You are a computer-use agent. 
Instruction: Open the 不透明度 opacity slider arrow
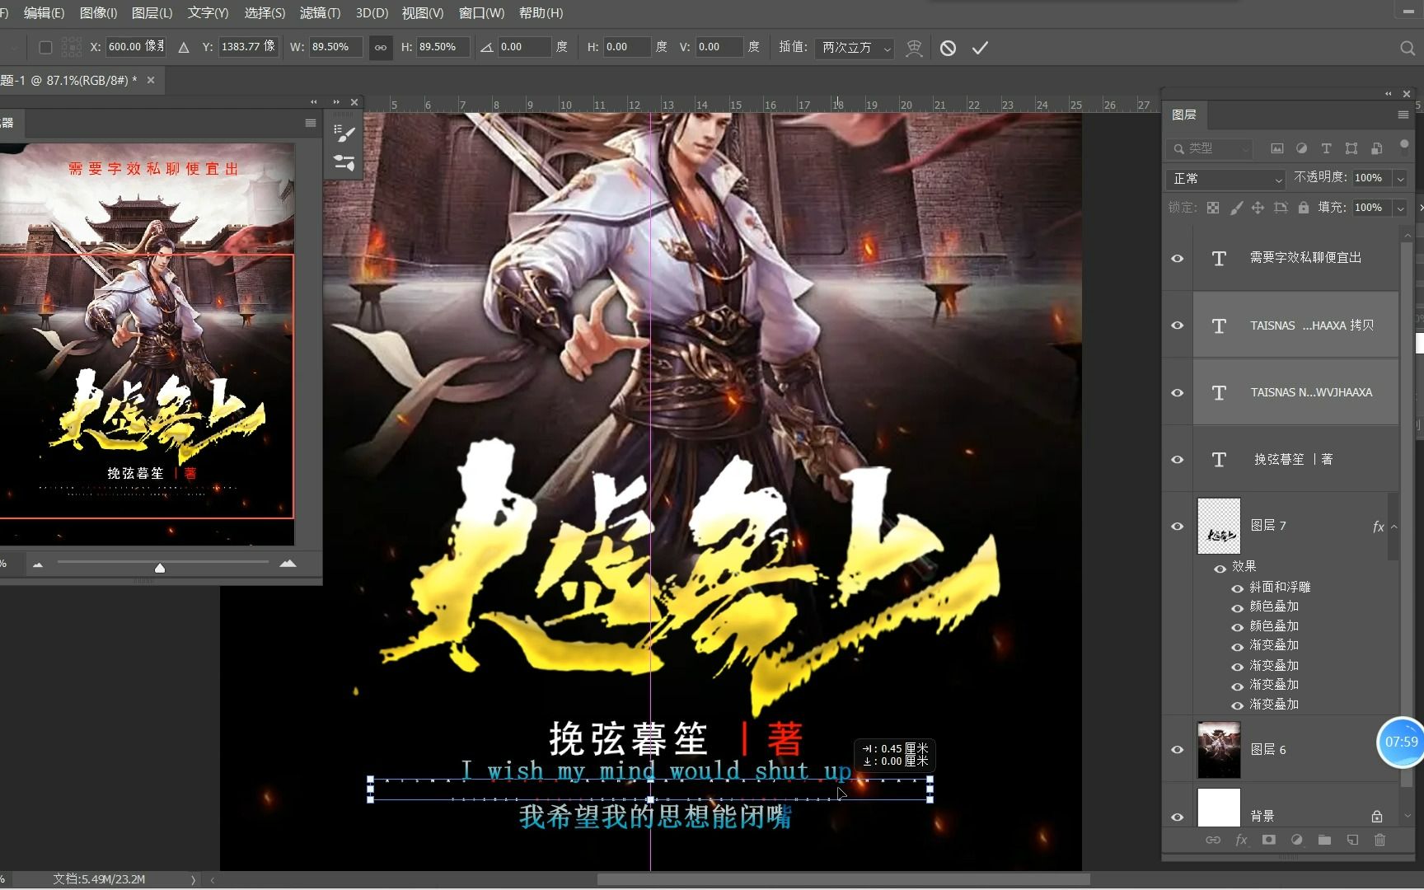point(1400,179)
